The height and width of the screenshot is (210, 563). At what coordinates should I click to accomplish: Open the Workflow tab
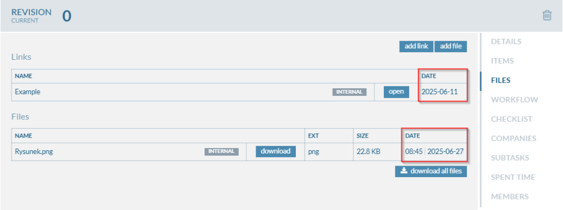point(515,100)
